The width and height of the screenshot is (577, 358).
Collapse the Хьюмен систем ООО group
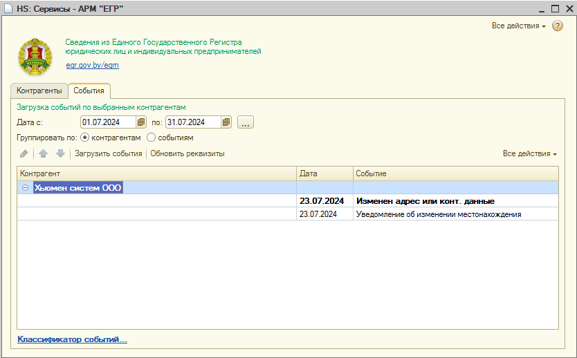click(25, 187)
